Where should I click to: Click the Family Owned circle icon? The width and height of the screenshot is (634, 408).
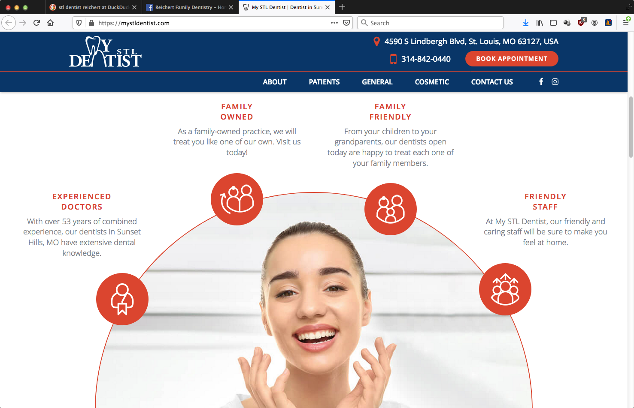pos(237,199)
